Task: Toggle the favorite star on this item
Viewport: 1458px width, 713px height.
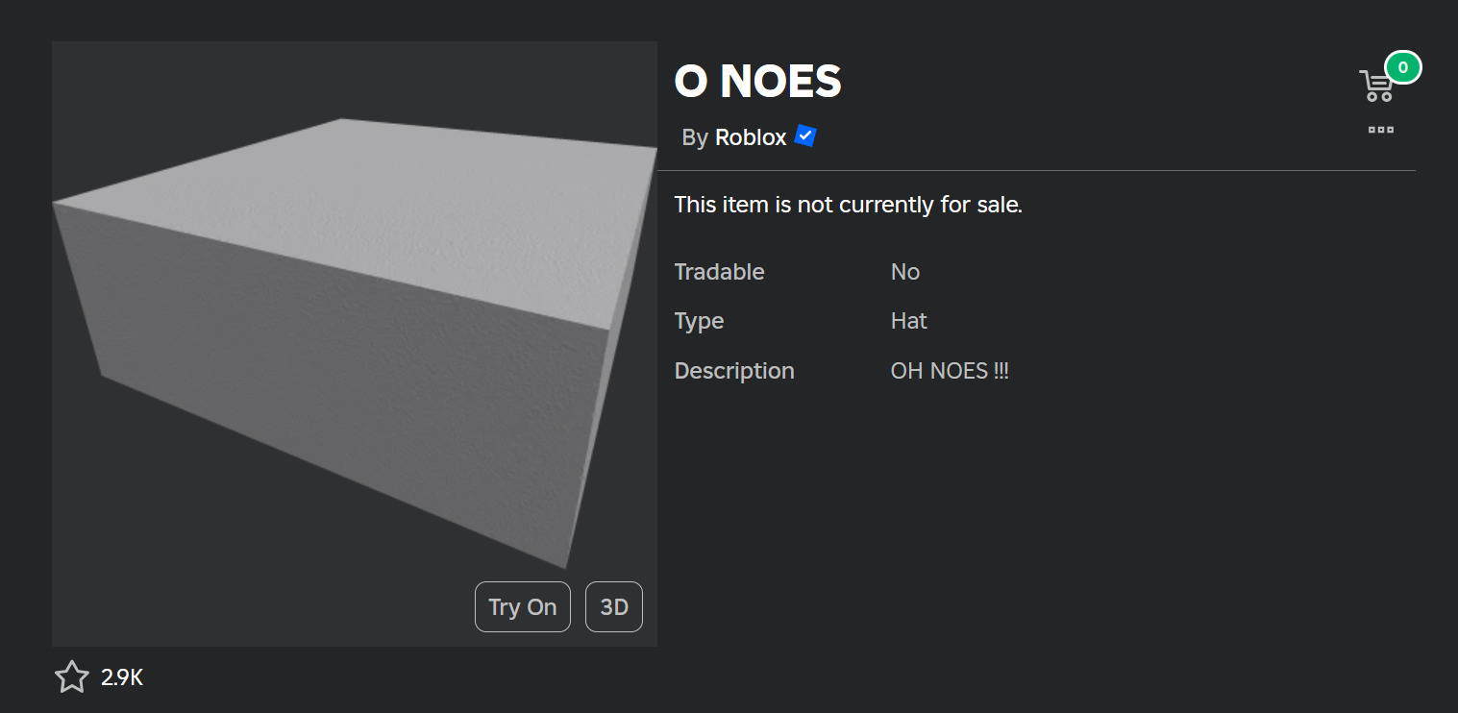Action: coord(71,677)
